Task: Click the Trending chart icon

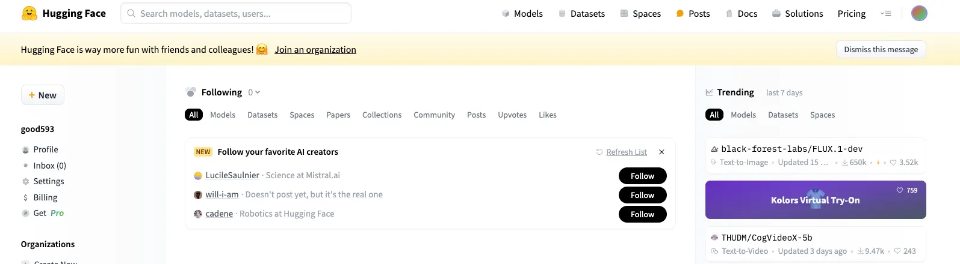Action: (x=710, y=92)
